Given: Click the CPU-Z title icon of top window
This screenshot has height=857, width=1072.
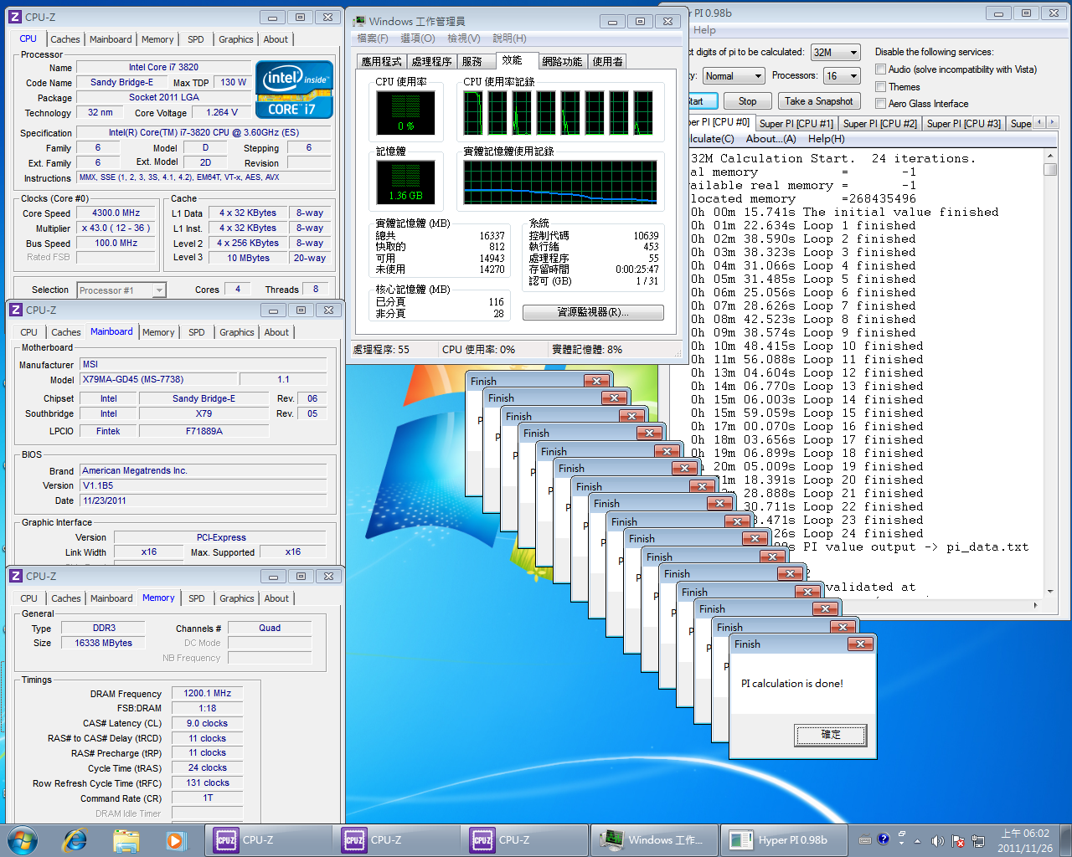Looking at the screenshot, I should (x=15, y=17).
